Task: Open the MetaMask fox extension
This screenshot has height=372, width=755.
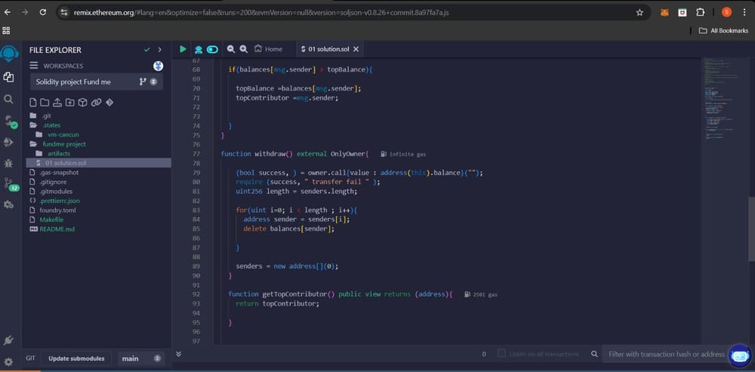Action: pyautogui.click(x=664, y=13)
